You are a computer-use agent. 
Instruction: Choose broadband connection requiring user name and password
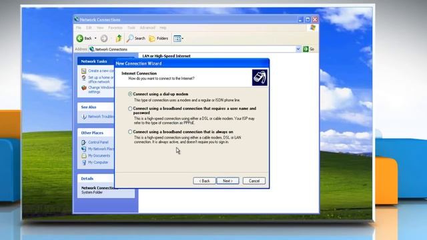tap(130, 109)
